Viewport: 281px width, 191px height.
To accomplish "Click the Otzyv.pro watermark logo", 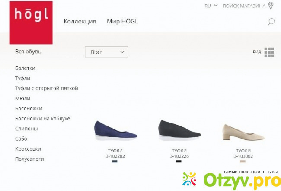I will click(x=232, y=179).
